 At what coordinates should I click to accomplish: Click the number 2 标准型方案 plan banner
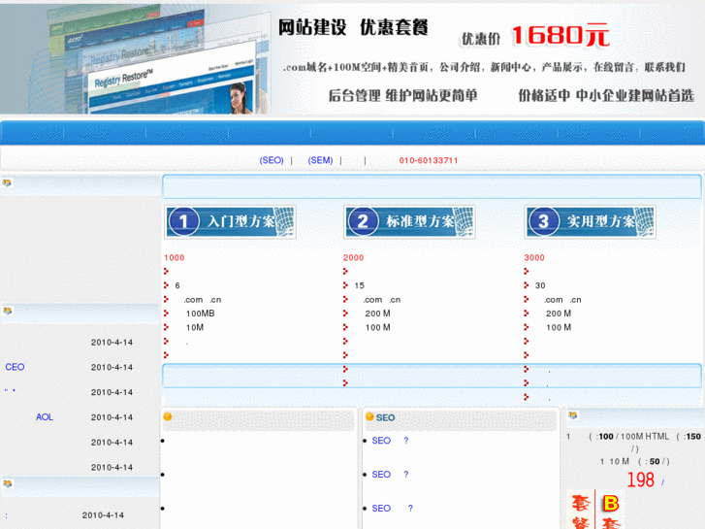tap(409, 221)
